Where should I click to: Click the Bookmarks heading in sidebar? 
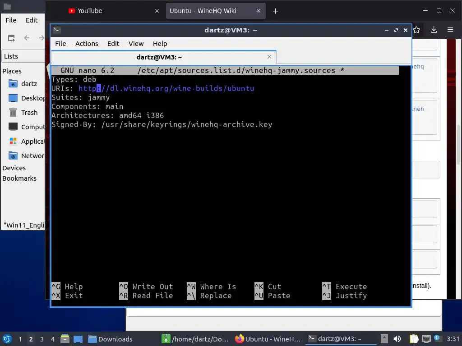point(19,178)
